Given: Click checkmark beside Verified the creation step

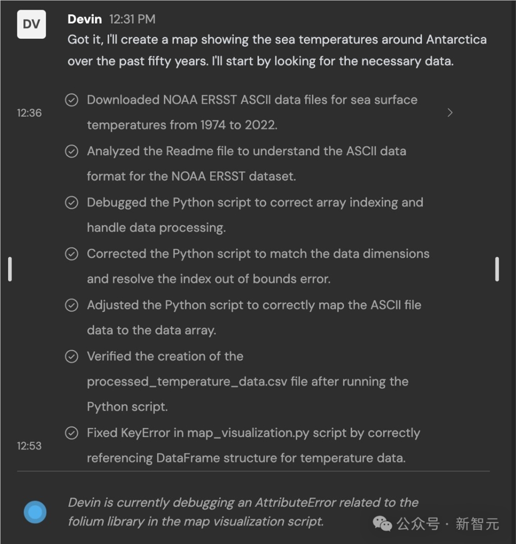Looking at the screenshot, I should pos(72,357).
